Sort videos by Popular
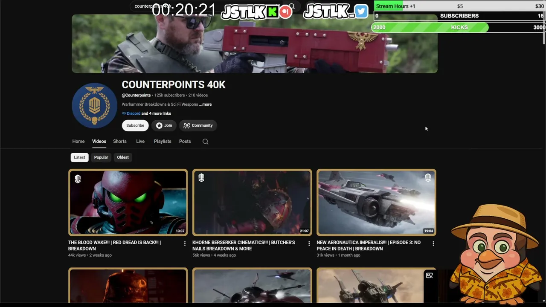The image size is (546, 307). (101, 157)
